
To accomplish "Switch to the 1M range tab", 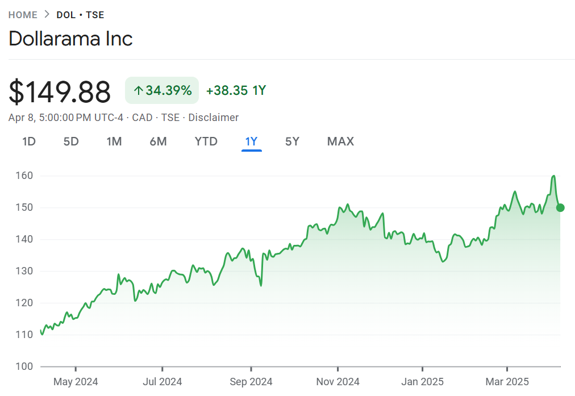I will click(x=114, y=141).
